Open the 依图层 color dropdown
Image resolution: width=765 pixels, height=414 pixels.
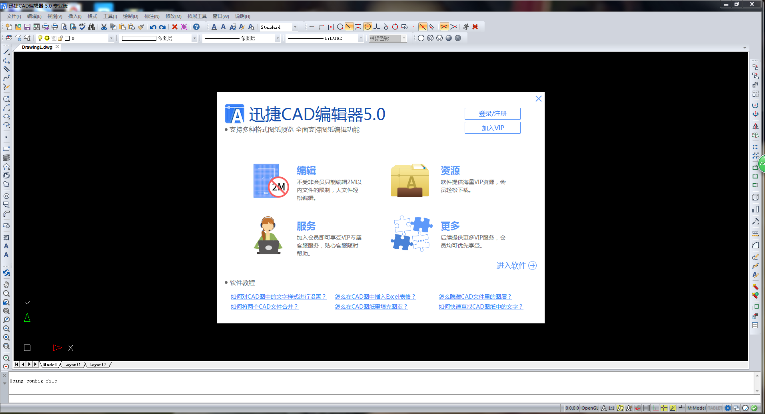pos(194,38)
